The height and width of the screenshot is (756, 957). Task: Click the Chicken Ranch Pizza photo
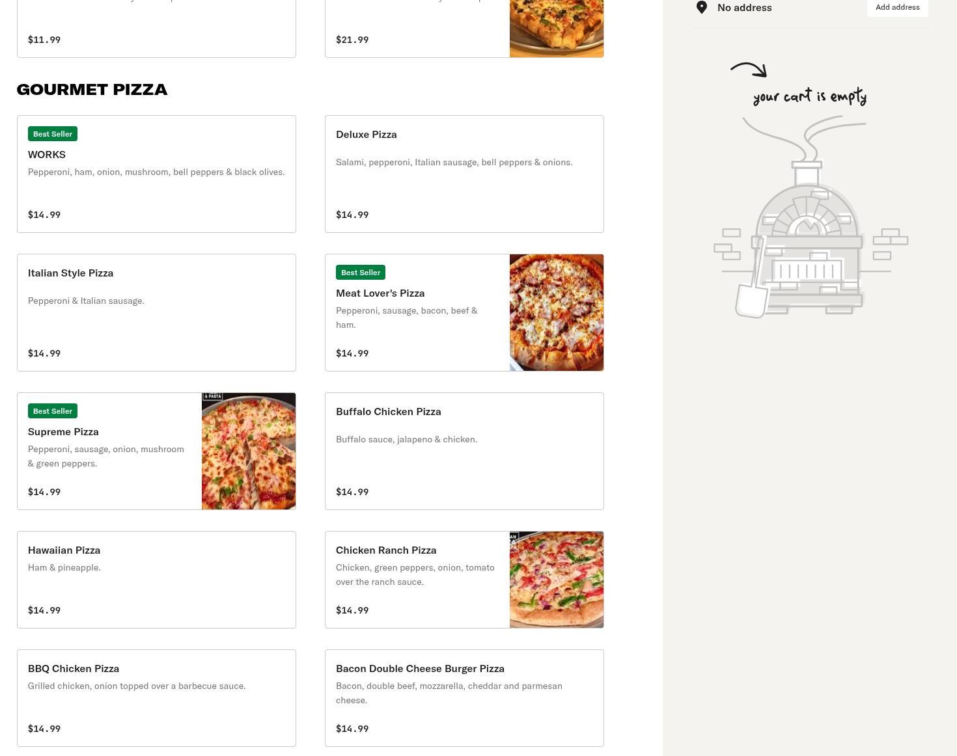point(557,580)
